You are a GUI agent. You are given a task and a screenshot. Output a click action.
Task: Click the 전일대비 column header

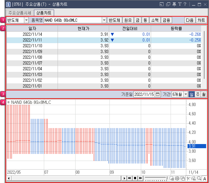[130, 28]
